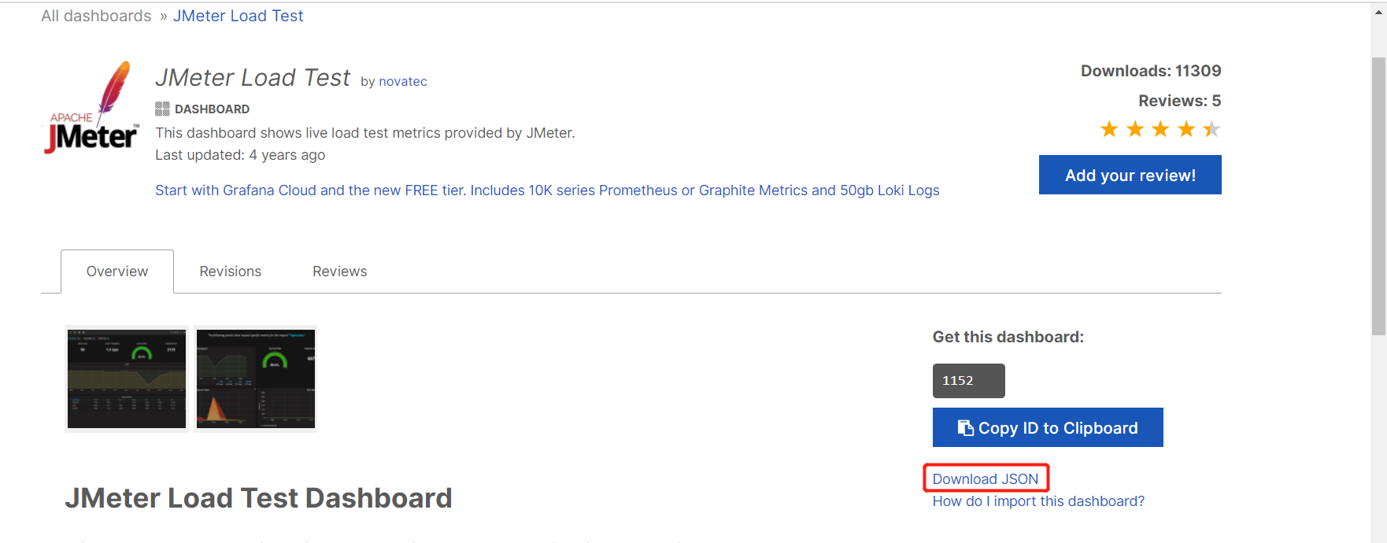Open How do I import this dashboard link
Image resolution: width=1387 pixels, height=543 pixels.
coord(1038,501)
